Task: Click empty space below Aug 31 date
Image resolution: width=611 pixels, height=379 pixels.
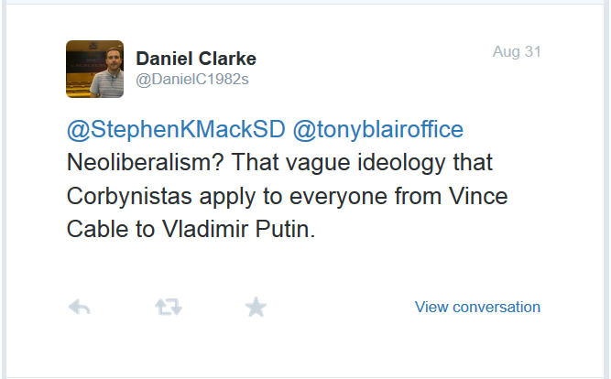Action: tap(516, 92)
